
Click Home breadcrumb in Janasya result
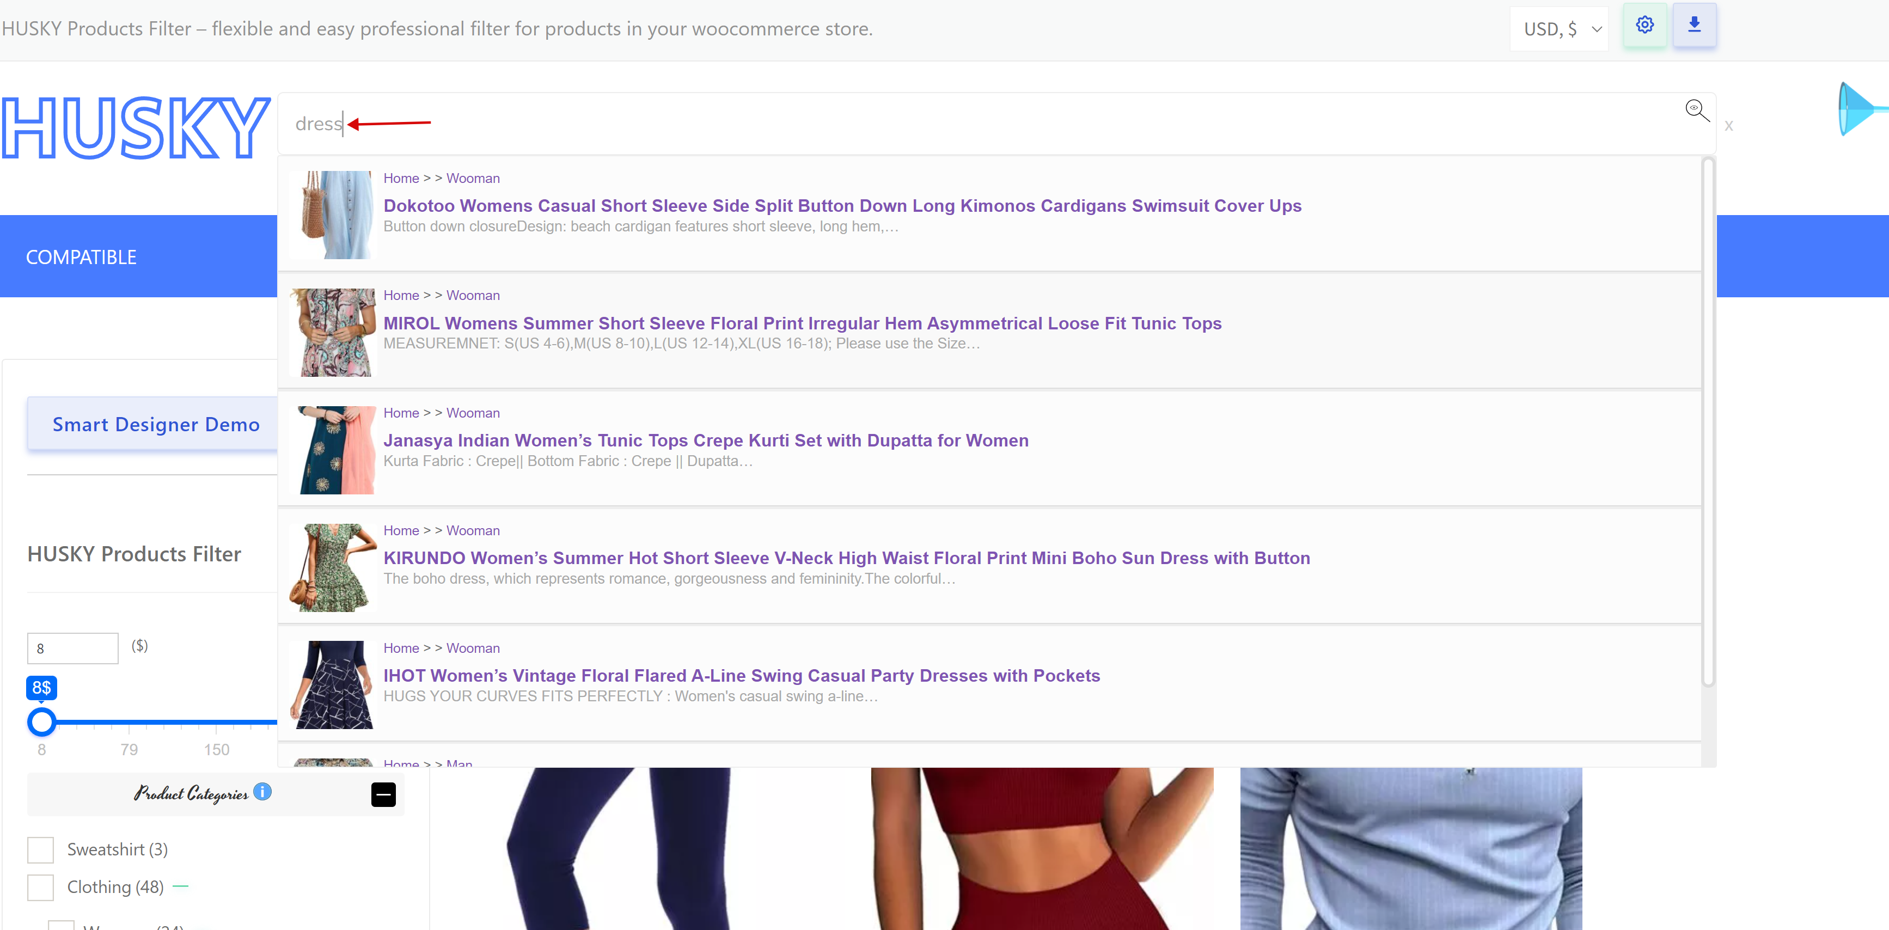401,413
